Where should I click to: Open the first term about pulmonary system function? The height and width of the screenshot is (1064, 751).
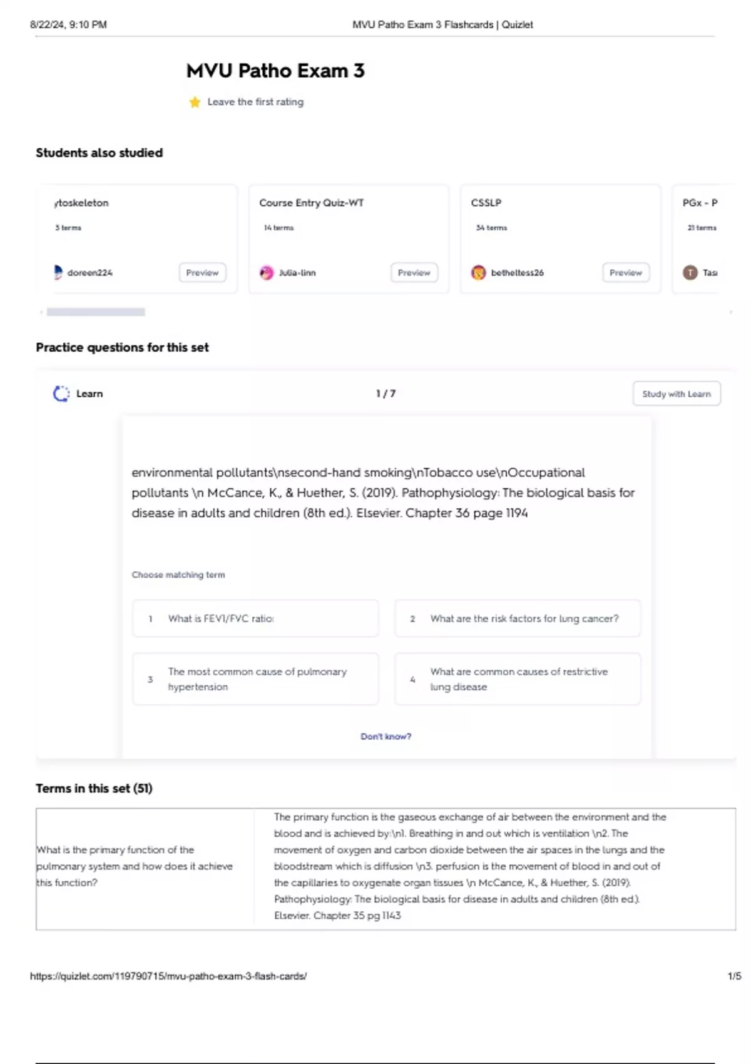(135, 866)
